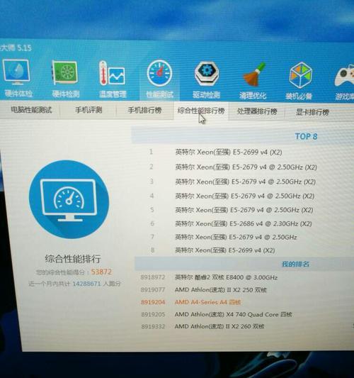The image size is (354, 378).
Task: Click the score value 53872
Action: [101, 272]
